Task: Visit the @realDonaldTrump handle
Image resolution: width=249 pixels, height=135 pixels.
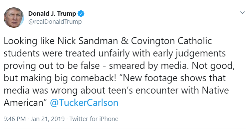Action: [55, 22]
